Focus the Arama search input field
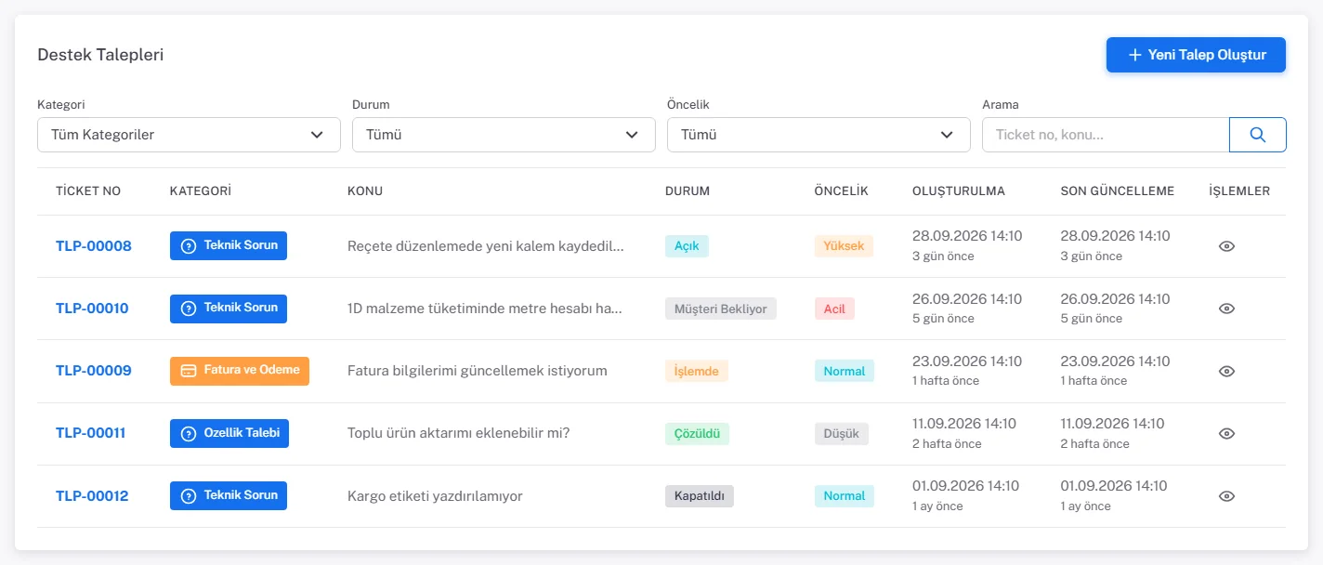This screenshot has height=565, width=1323. pos(1106,135)
